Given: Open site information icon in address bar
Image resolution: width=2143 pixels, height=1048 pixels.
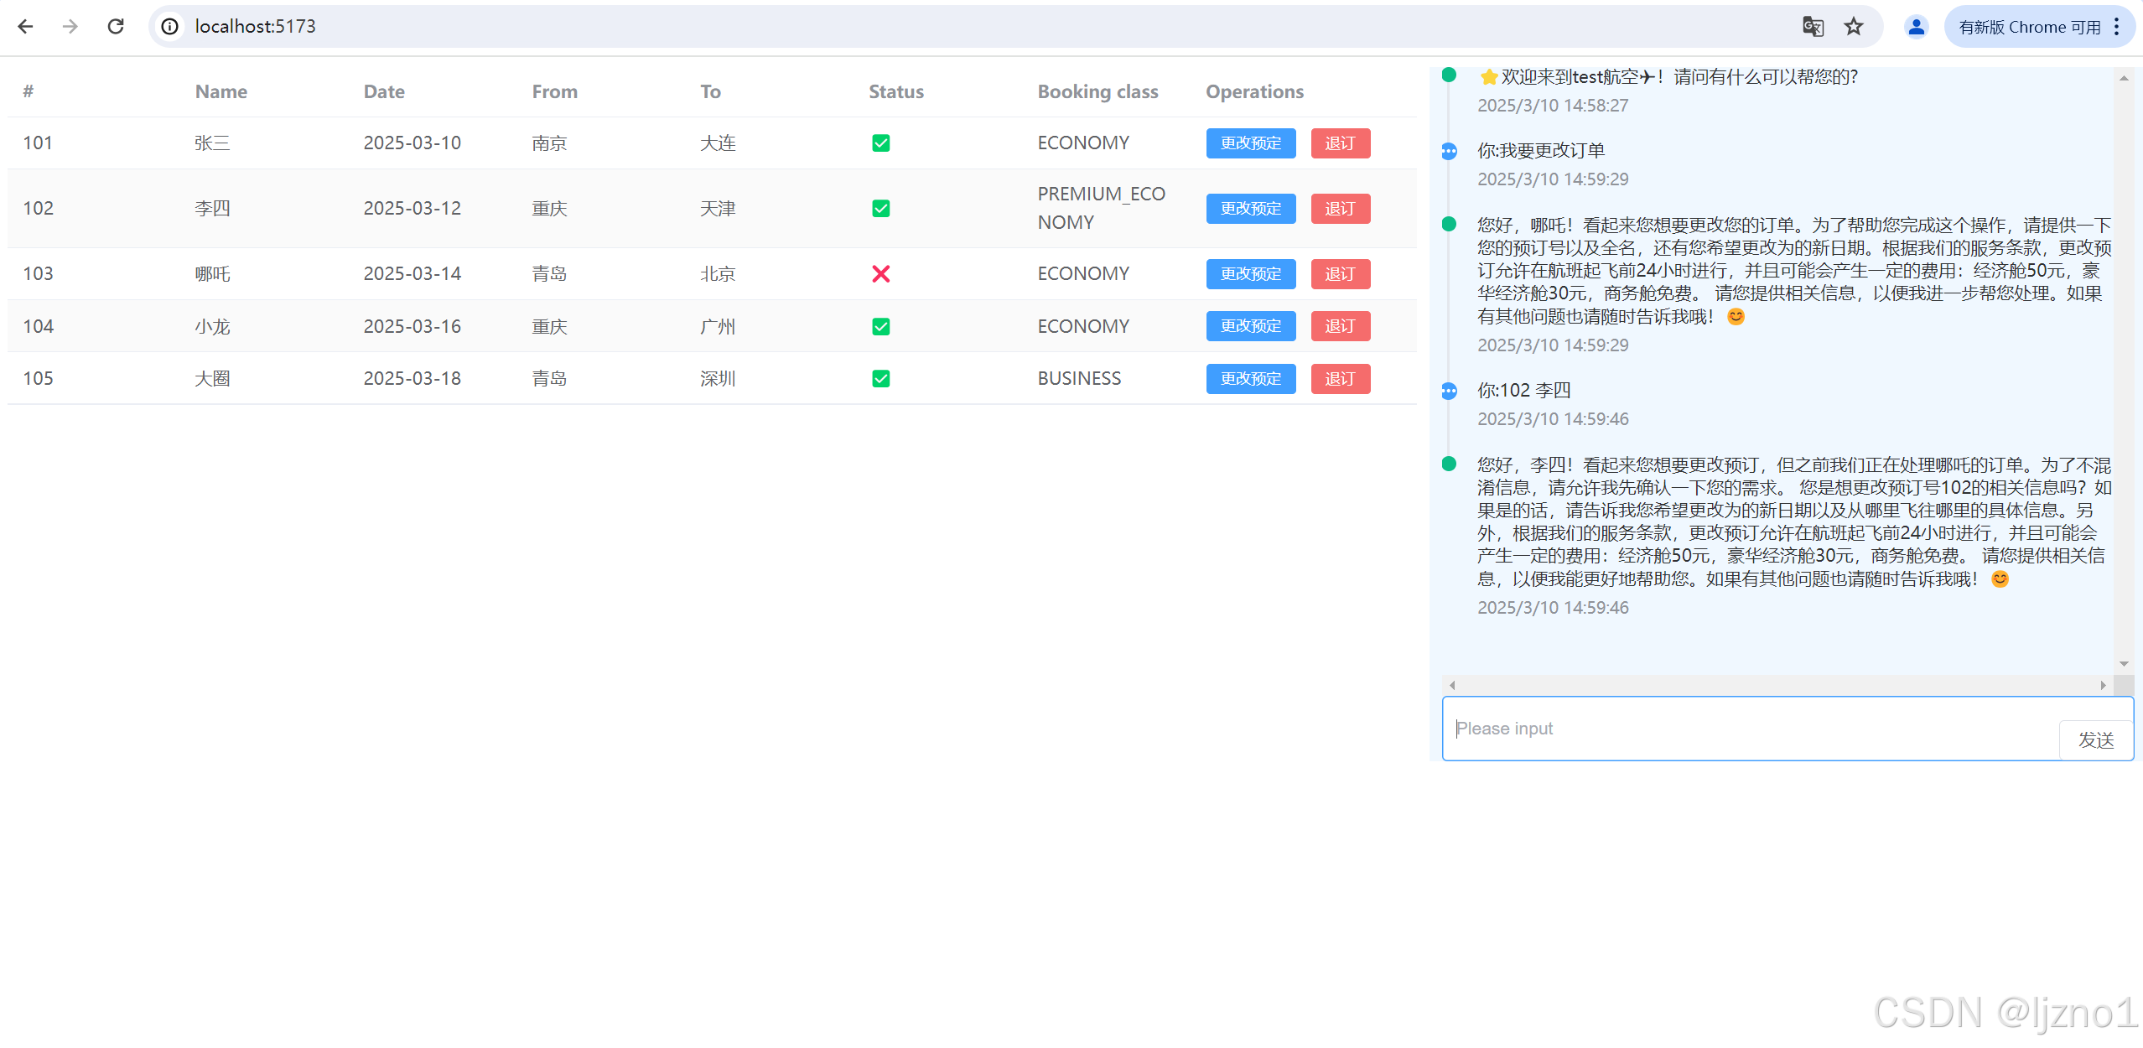Looking at the screenshot, I should click(169, 27).
